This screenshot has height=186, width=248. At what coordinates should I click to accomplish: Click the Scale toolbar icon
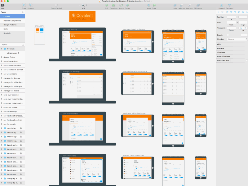pos(154,5)
